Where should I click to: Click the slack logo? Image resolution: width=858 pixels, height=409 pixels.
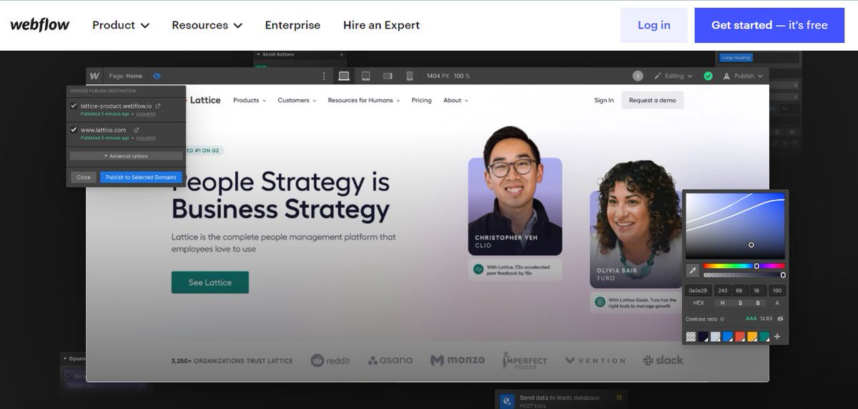(663, 360)
